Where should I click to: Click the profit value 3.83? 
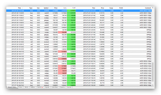coord(122,47)
